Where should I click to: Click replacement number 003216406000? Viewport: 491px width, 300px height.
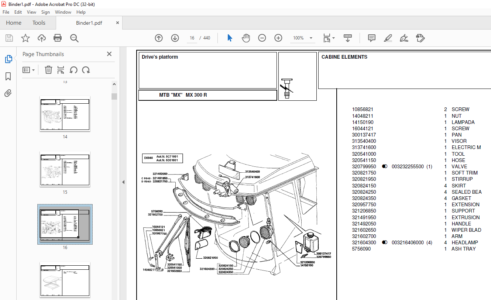[408, 242]
